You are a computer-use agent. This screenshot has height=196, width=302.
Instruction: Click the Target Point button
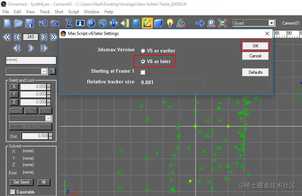[31, 127]
